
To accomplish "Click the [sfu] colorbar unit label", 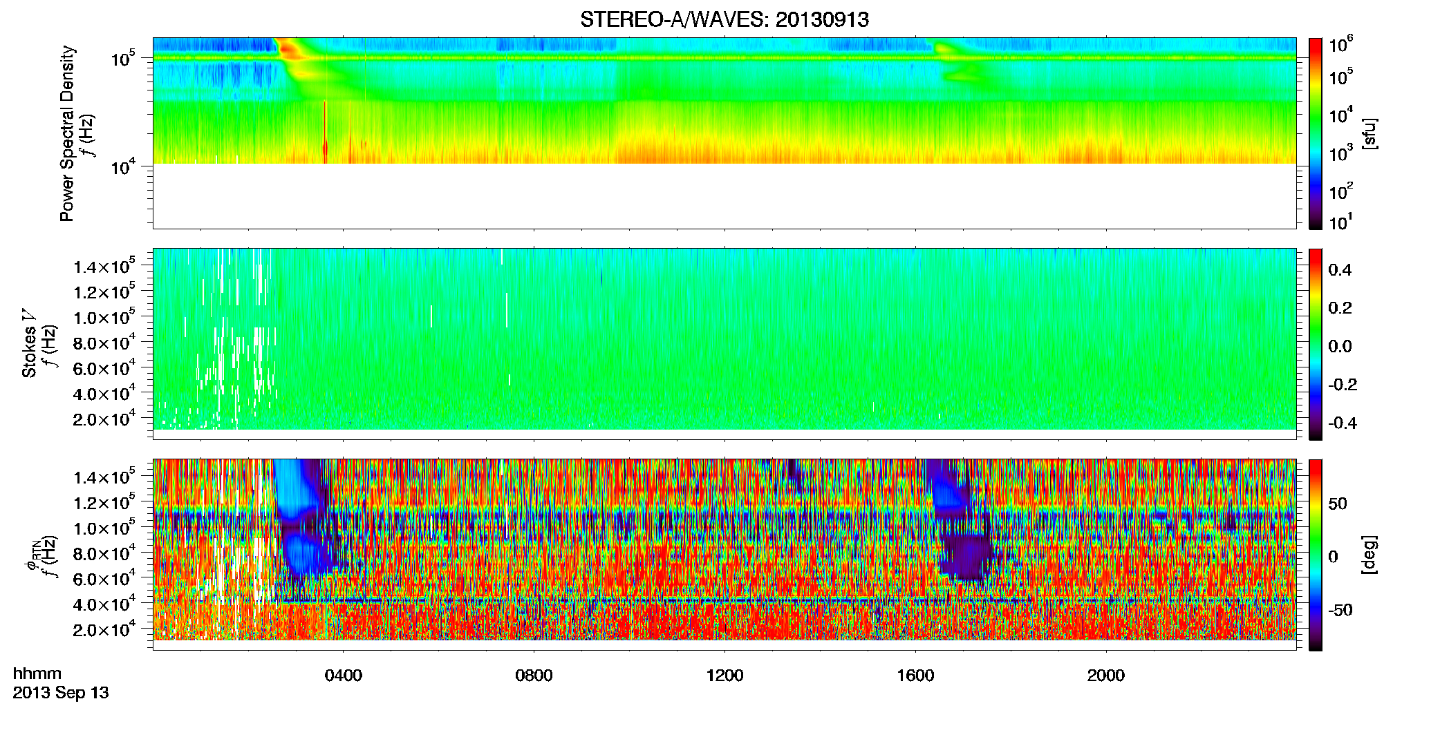I will pos(1370,134).
